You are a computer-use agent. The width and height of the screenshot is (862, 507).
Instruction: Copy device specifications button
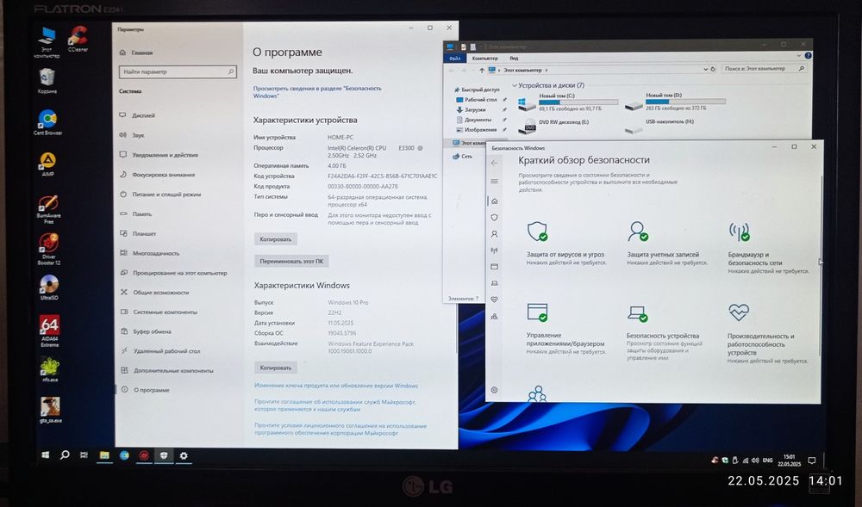coord(276,239)
